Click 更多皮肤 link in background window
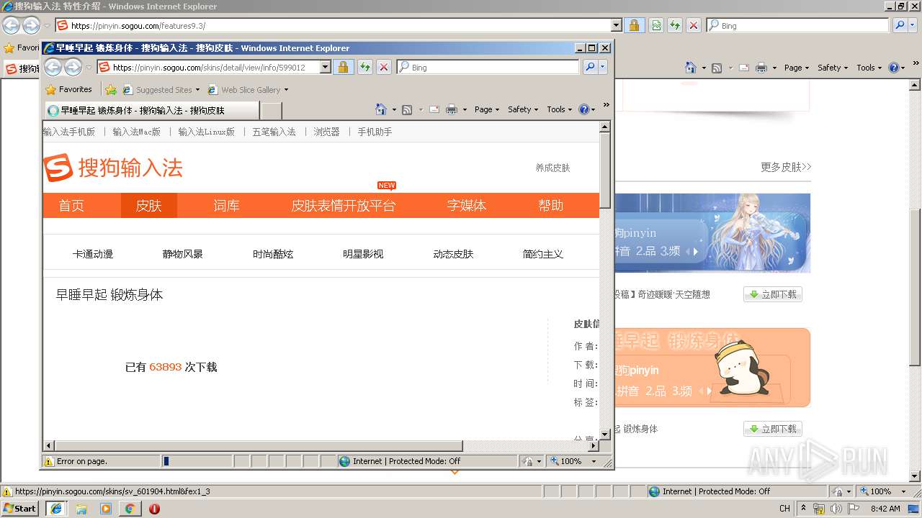The height and width of the screenshot is (518, 922). coord(786,167)
